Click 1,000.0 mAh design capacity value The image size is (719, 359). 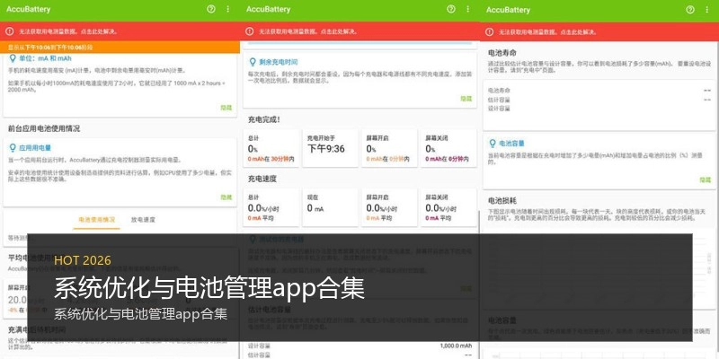click(456, 346)
